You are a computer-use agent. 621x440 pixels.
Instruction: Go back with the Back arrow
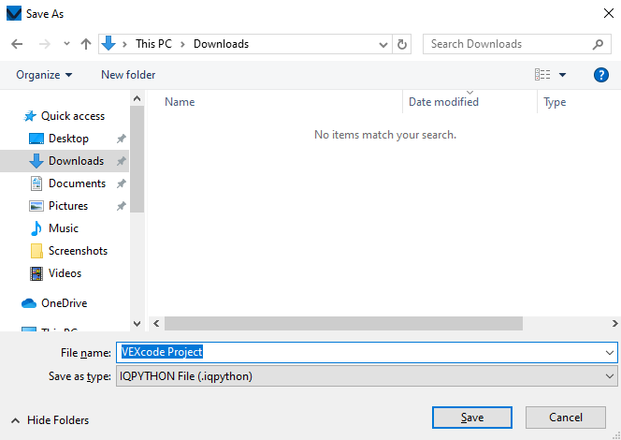coord(17,44)
